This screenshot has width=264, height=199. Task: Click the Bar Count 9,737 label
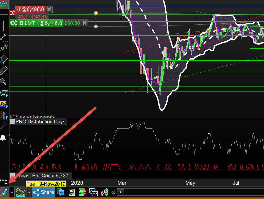pyautogui.click(x=42, y=176)
